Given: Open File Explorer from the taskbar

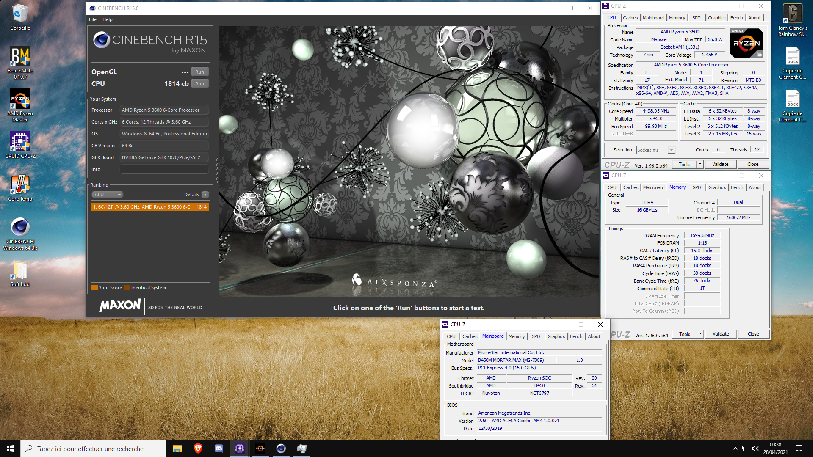Looking at the screenshot, I should pyautogui.click(x=177, y=449).
